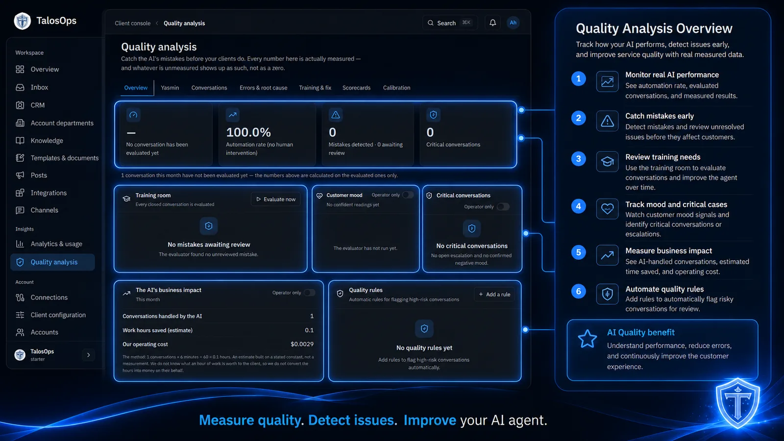This screenshot has width=784, height=441.
Task: Go to Client console breadcrumb link
Action: tap(132, 23)
